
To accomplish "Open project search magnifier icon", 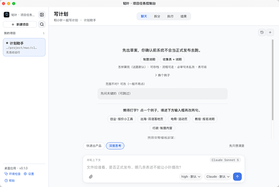I will (42, 24).
